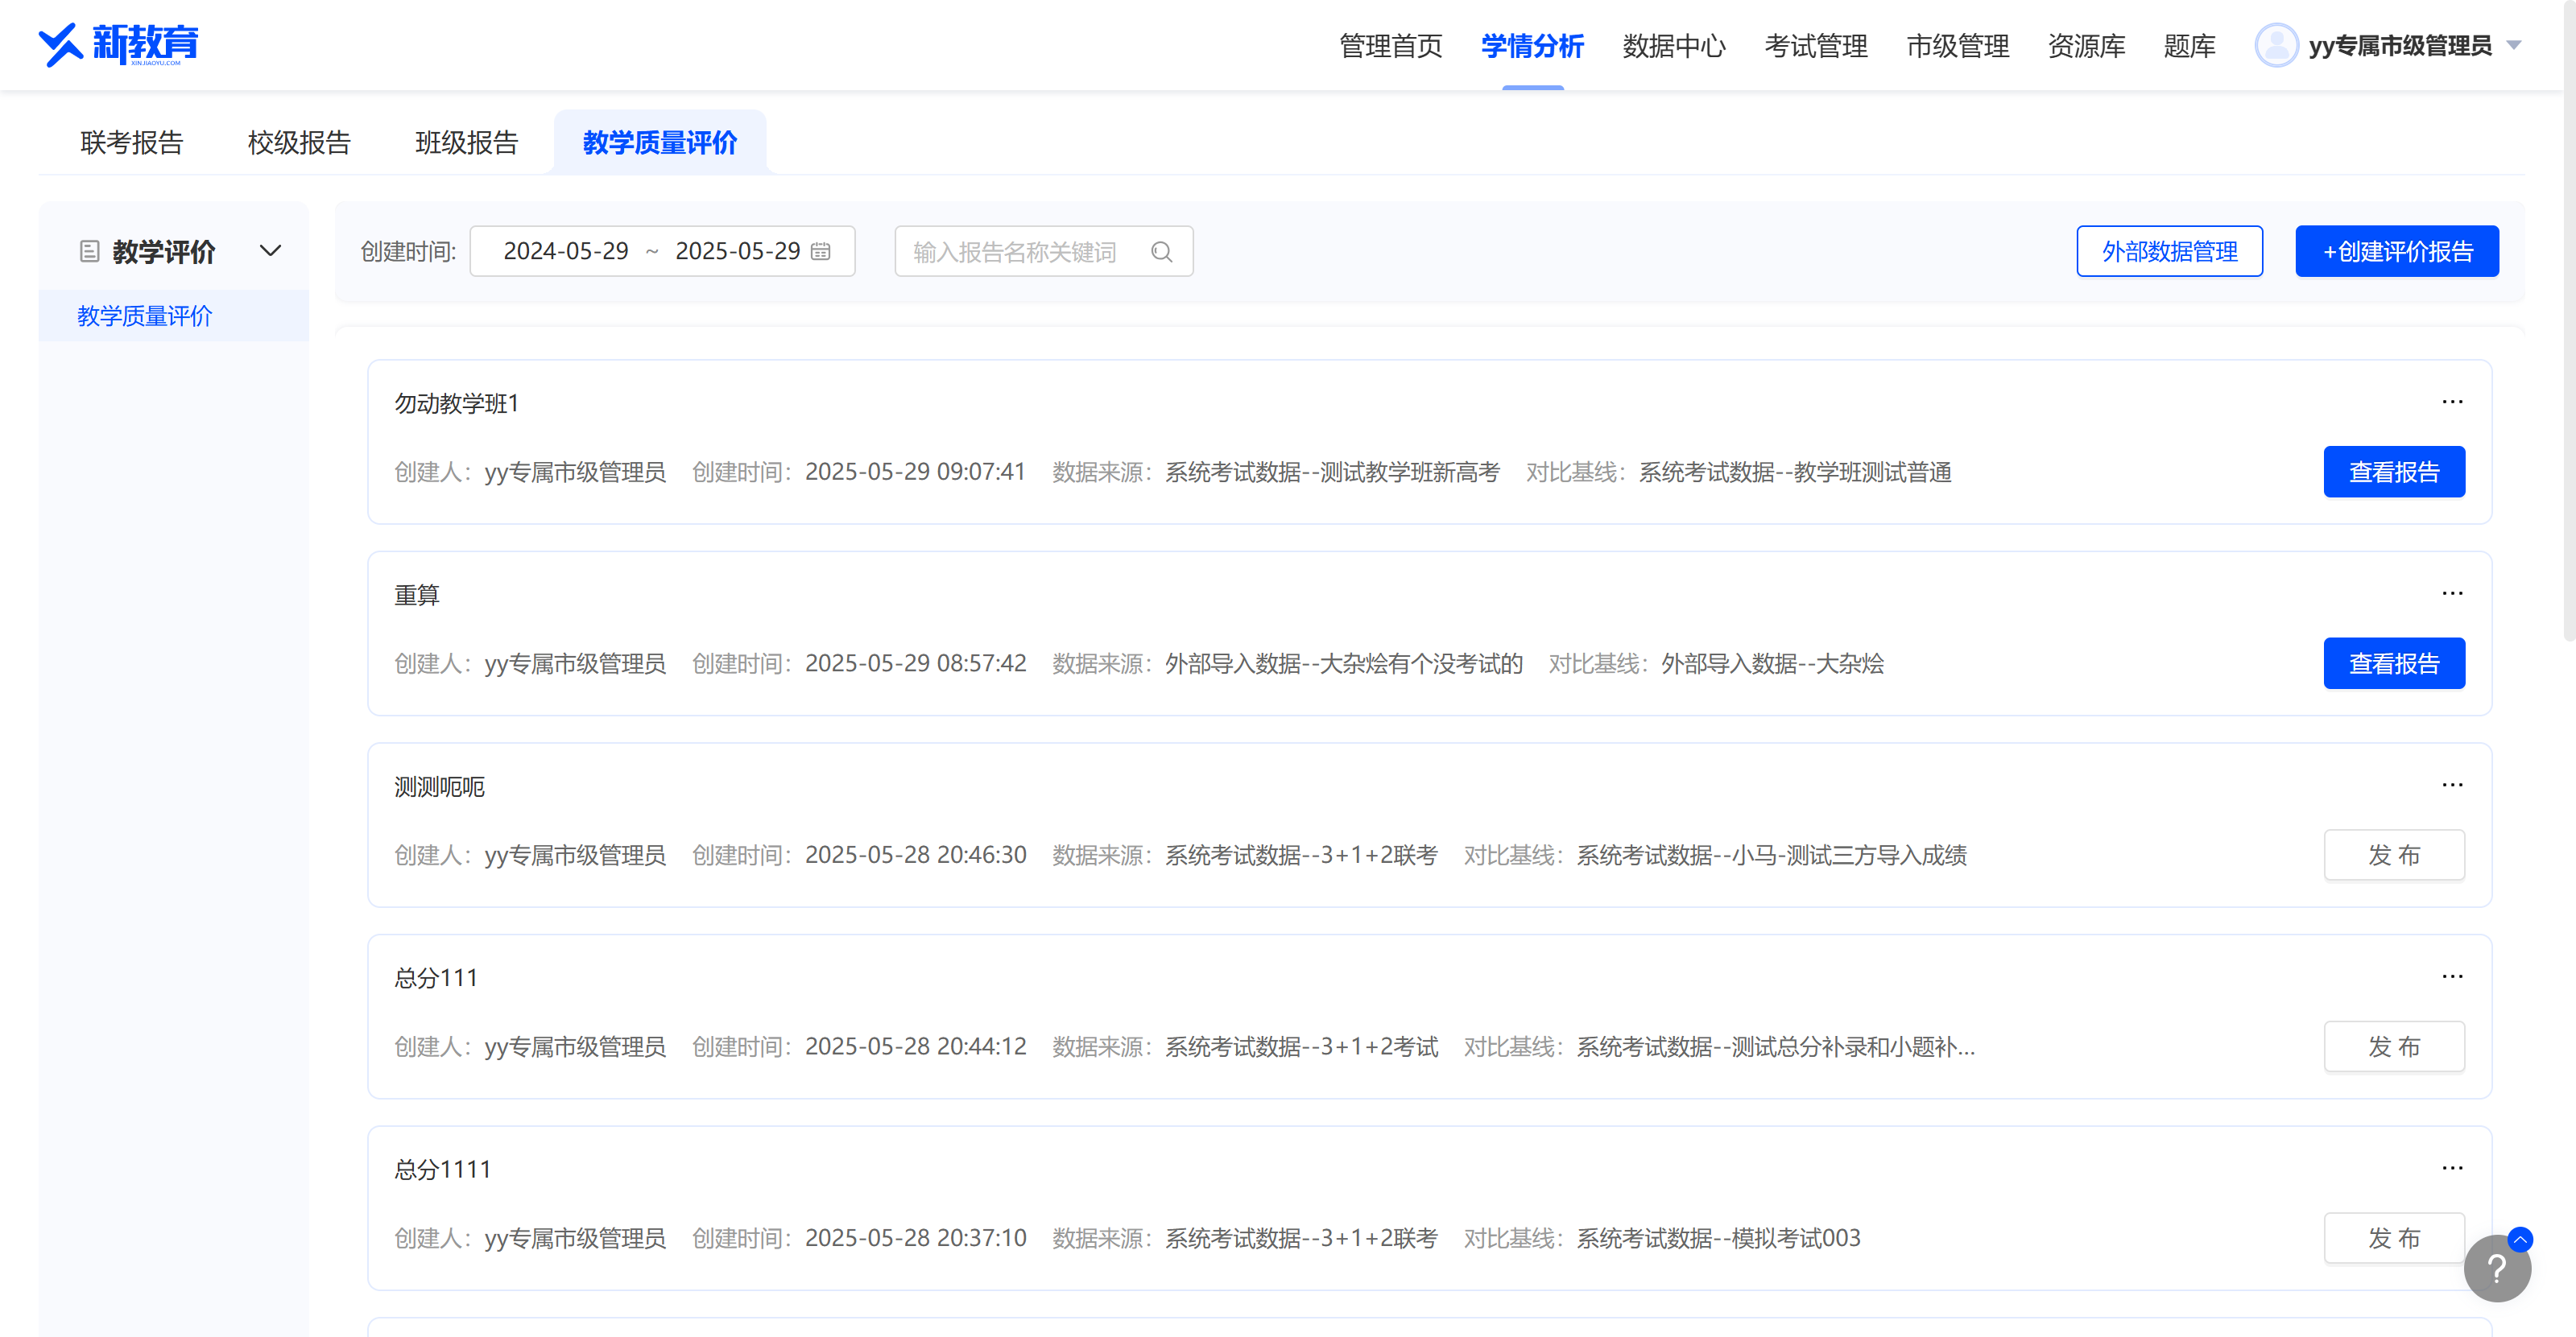Publish the 总分1111 report
Image resolution: width=2576 pixels, height=1337 pixels.
[2394, 1238]
